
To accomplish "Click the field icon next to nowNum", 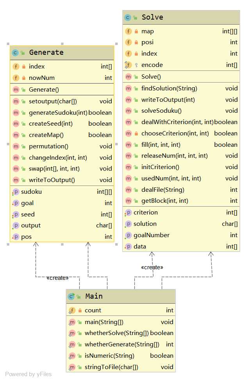I will (x=16, y=78).
